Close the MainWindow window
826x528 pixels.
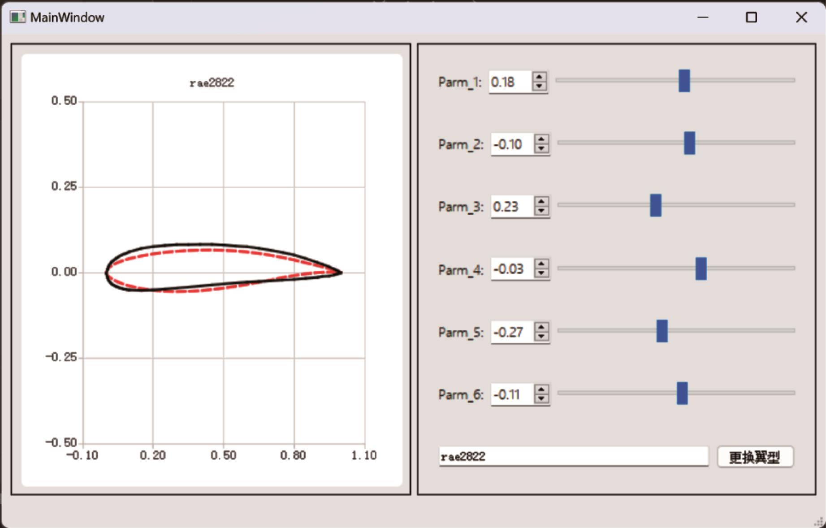(x=801, y=17)
